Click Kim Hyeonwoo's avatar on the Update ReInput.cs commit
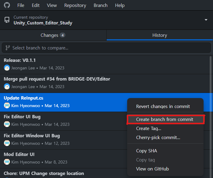This screenshot has height=178, width=213. [7, 106]
